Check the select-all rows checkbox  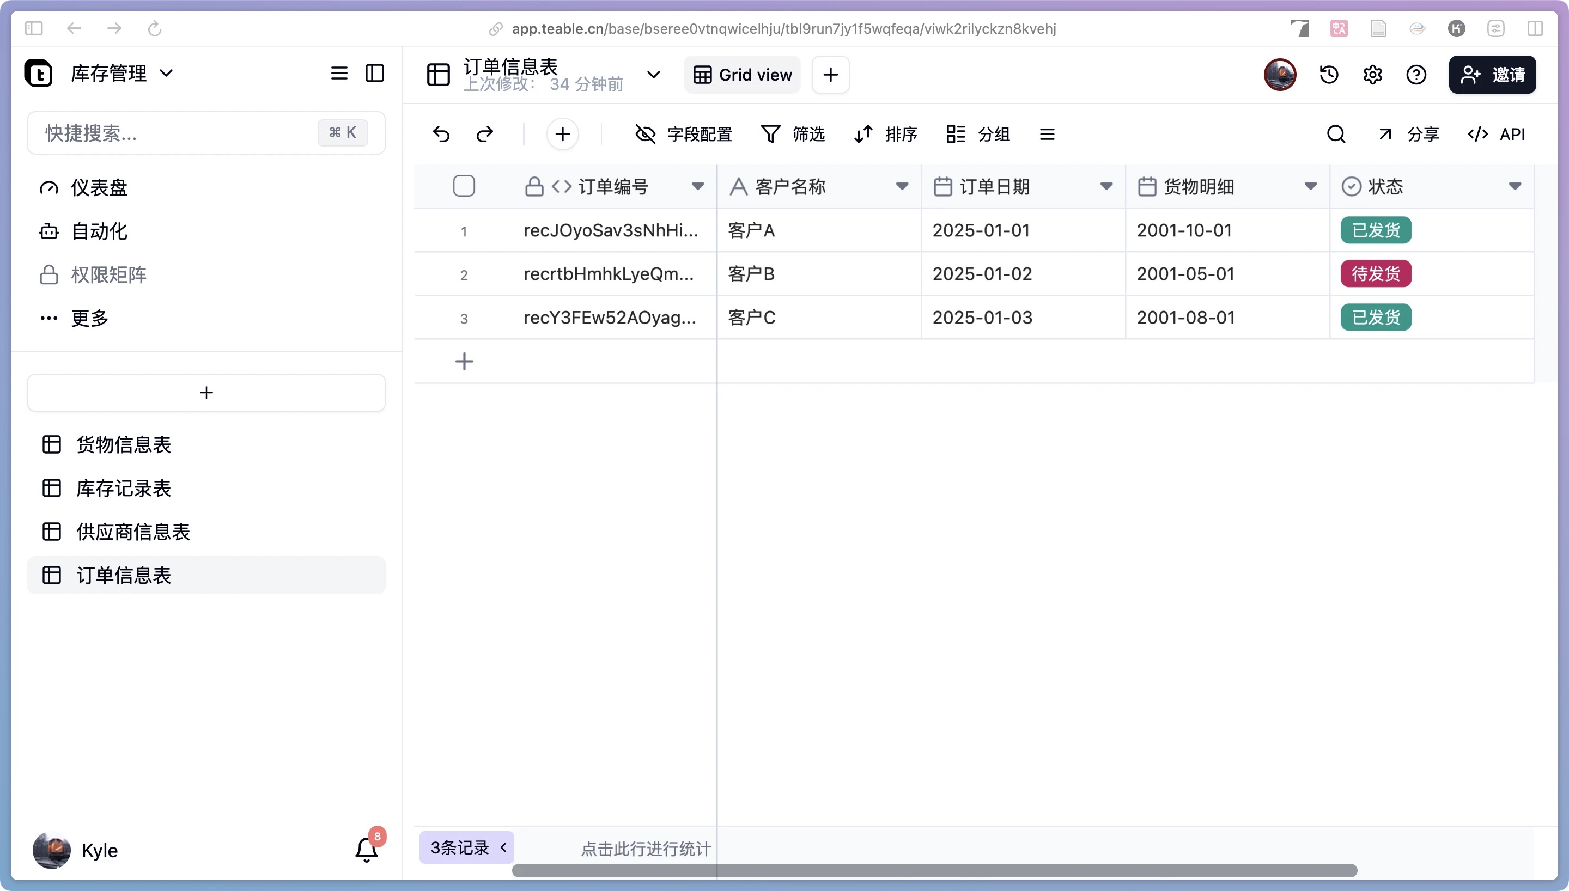[x=464, y=186]
